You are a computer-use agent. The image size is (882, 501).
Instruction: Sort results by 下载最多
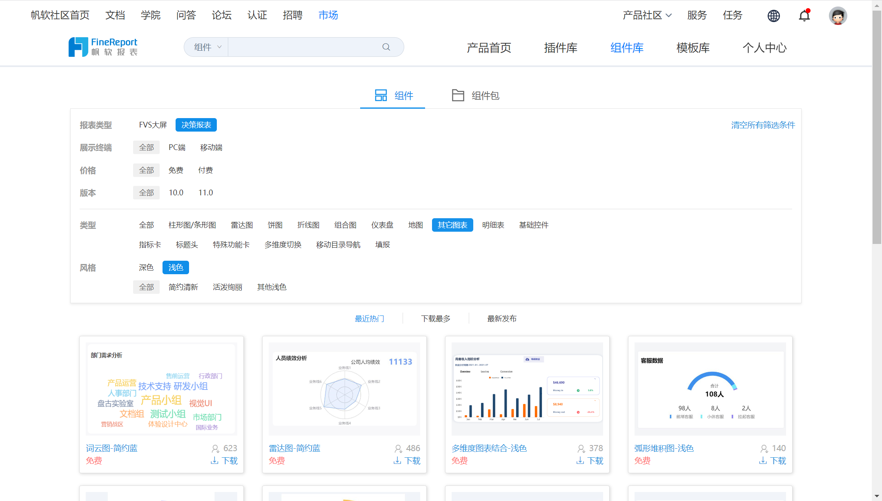tap(435, 318)
